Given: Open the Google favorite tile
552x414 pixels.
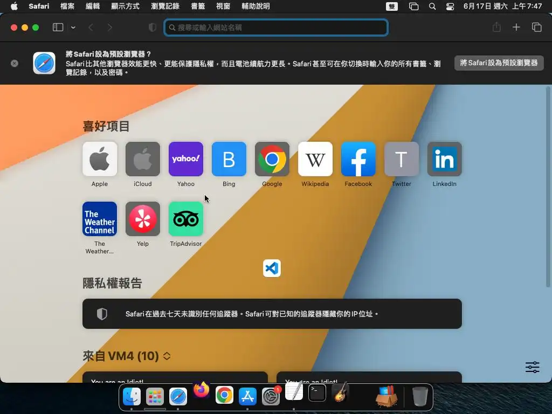Looking at the screenshot, I should point(272,159).
